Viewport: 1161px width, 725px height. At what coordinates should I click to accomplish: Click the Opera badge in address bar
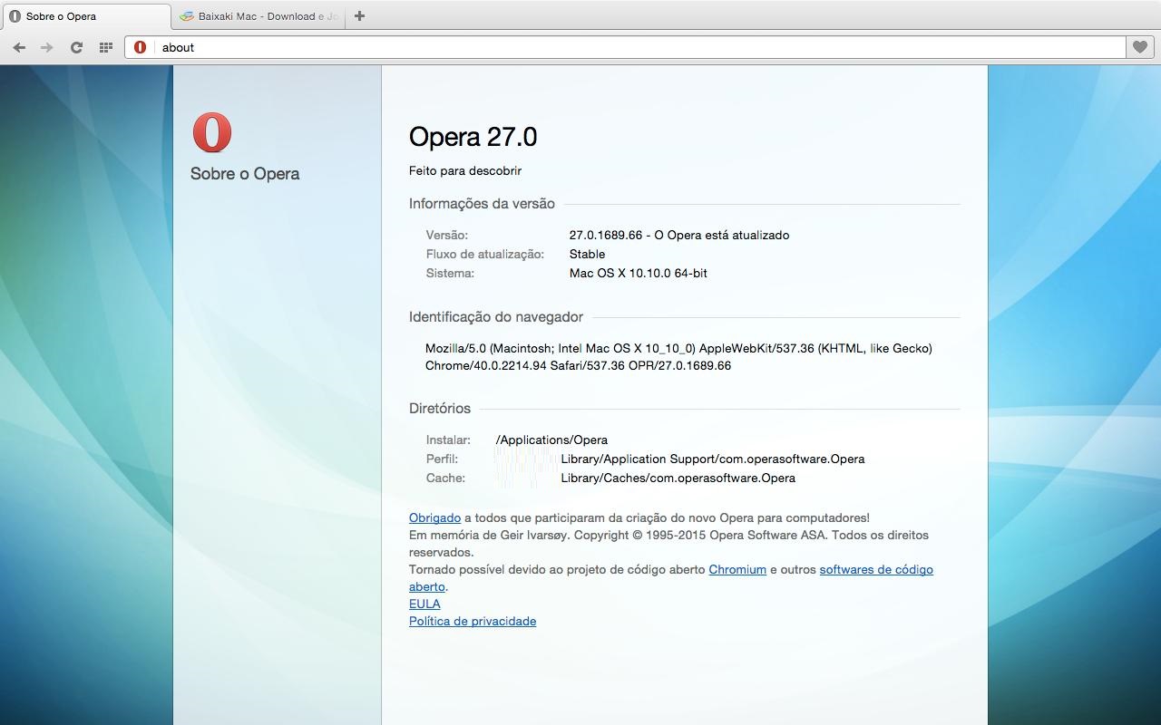point(140,47)
